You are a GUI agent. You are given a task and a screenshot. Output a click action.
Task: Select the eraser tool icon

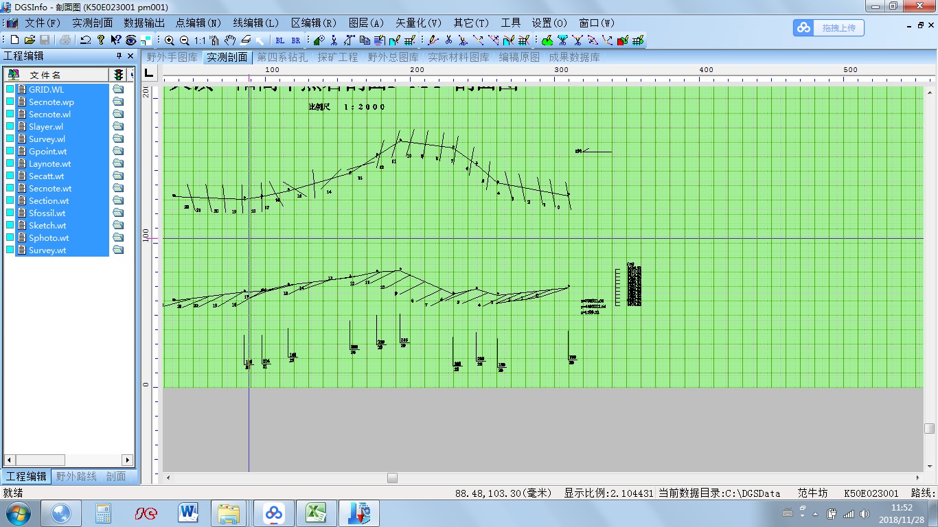pos(246,40)
